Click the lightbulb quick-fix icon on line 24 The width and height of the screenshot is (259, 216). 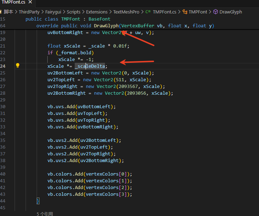click(x=17, y=66)
